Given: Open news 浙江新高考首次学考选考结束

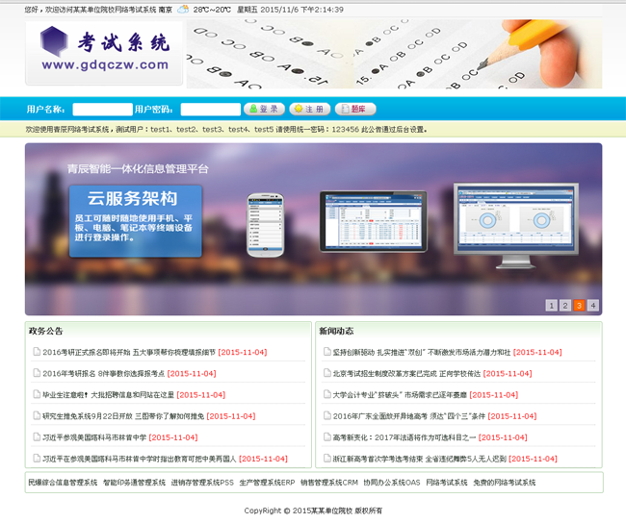Looking at the screenshot, I should pos(420,459).
